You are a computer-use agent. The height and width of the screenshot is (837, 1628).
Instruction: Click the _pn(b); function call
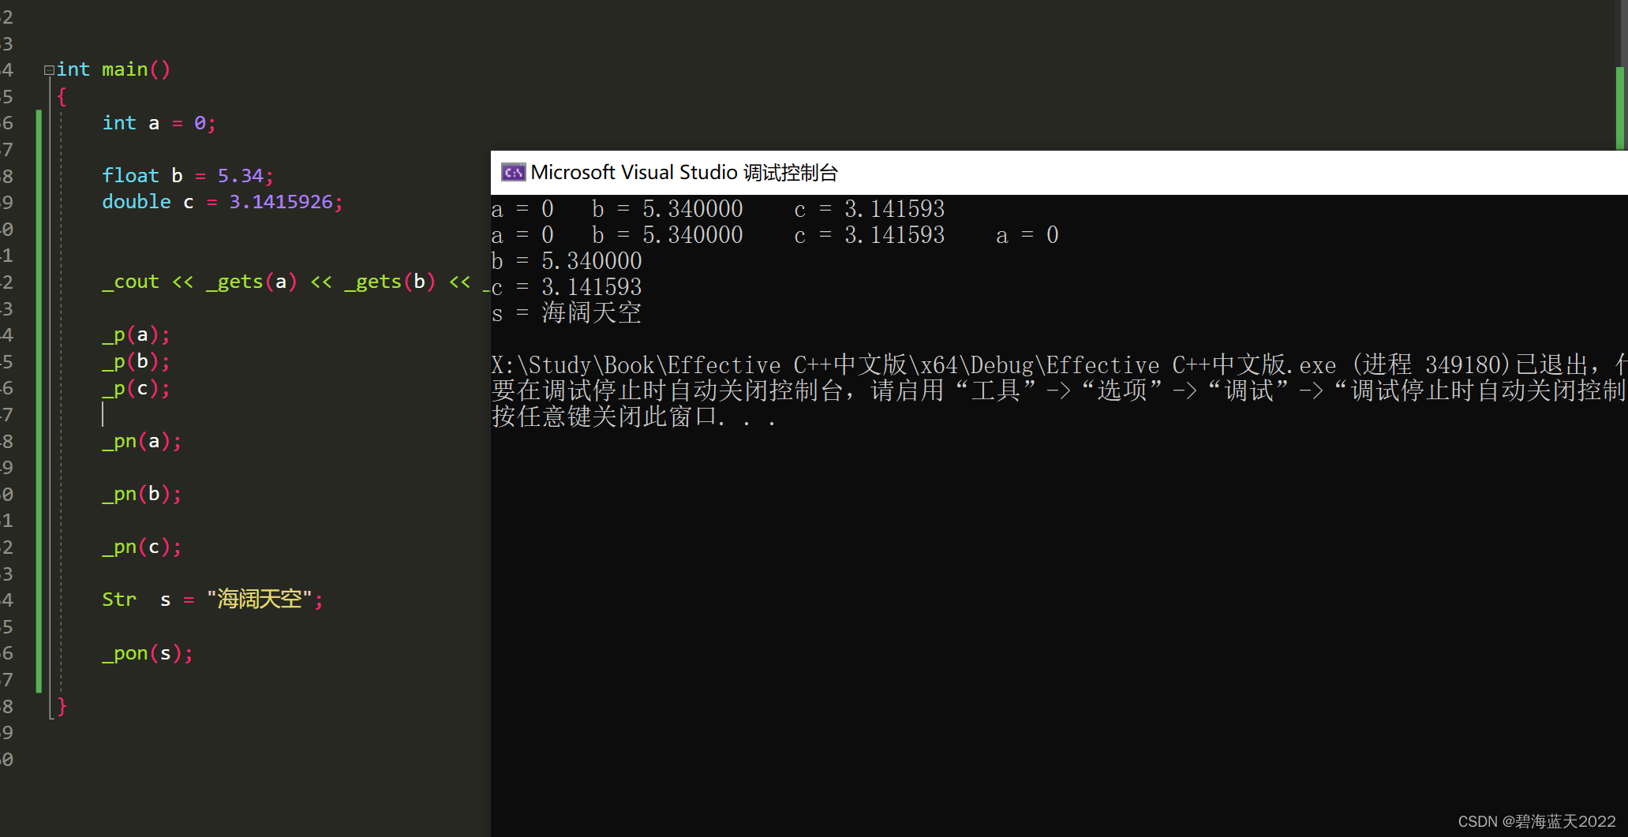pyautogui.click(x=140, y=493)
